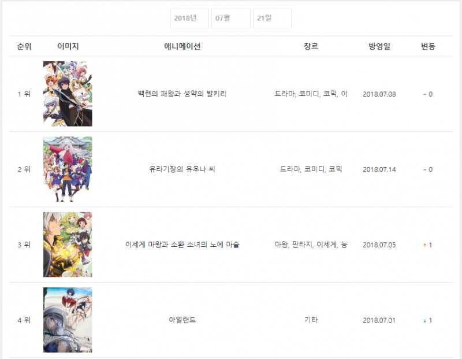
Task: Open the title link 이세계 마왕과 소환 소녀의 노예 마술
Action: click(x=182, y=245)
